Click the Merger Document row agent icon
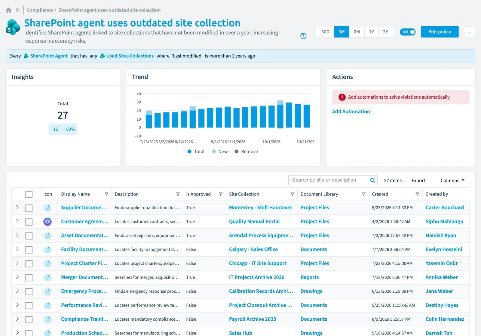This screenshot has width=481, height=336. pyautogui.click(x=47, y=277)
